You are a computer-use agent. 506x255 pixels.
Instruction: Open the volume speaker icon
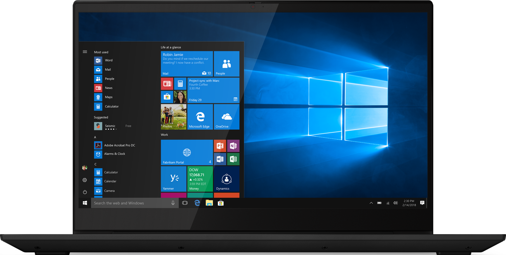395,203
